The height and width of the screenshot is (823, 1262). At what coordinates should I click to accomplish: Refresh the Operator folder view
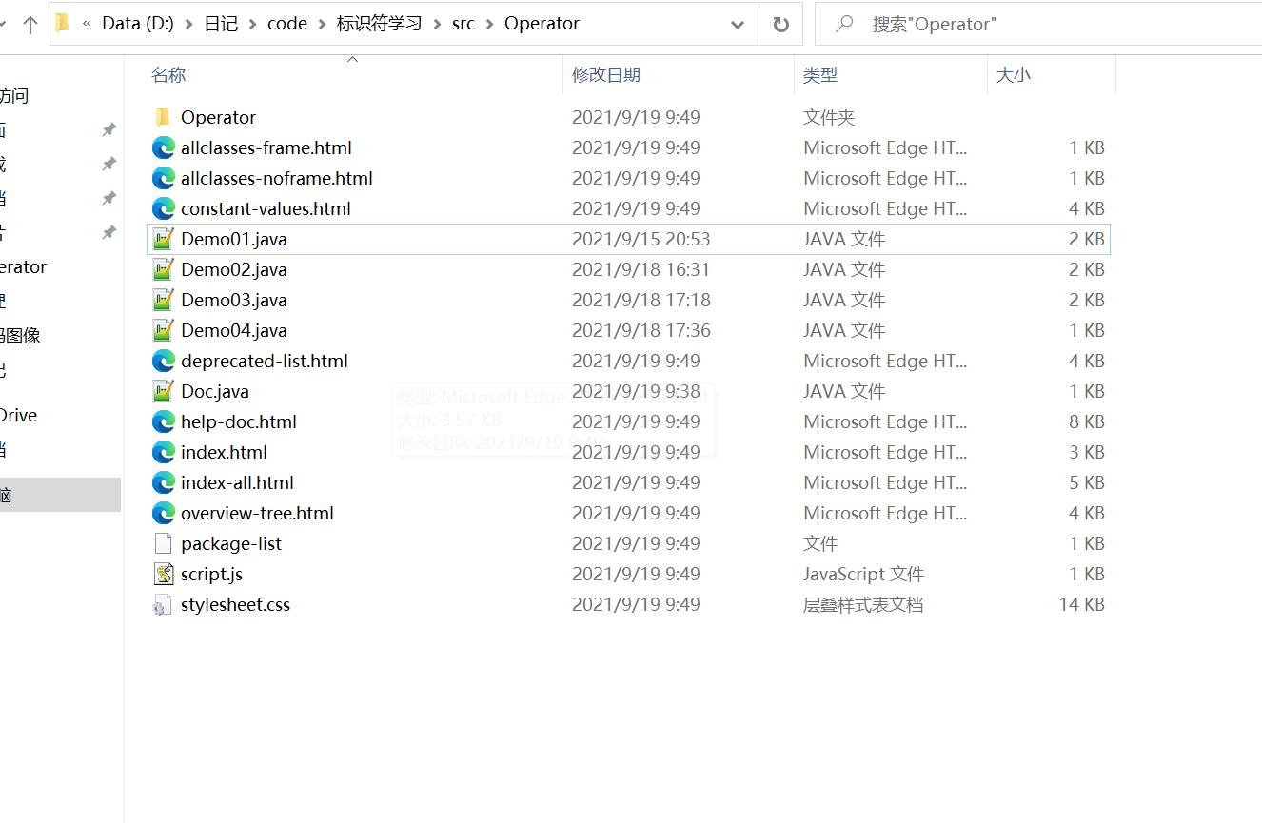781,25
